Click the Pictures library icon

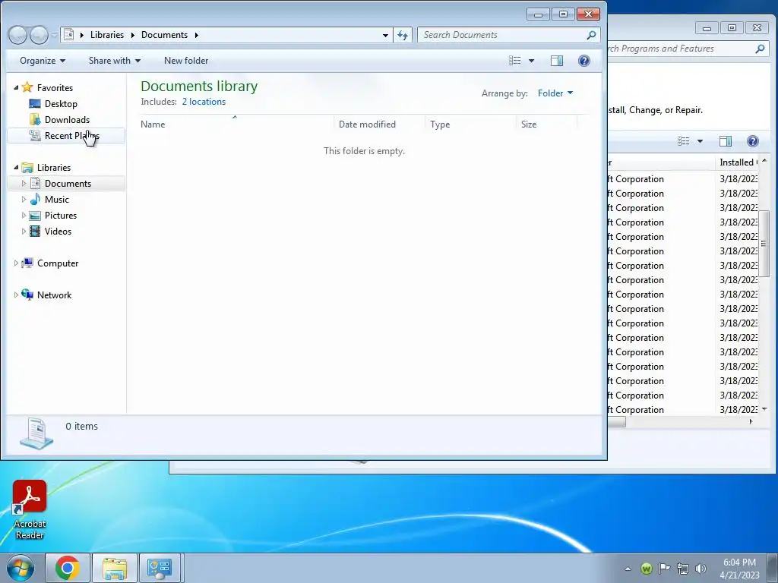point(35,215)
